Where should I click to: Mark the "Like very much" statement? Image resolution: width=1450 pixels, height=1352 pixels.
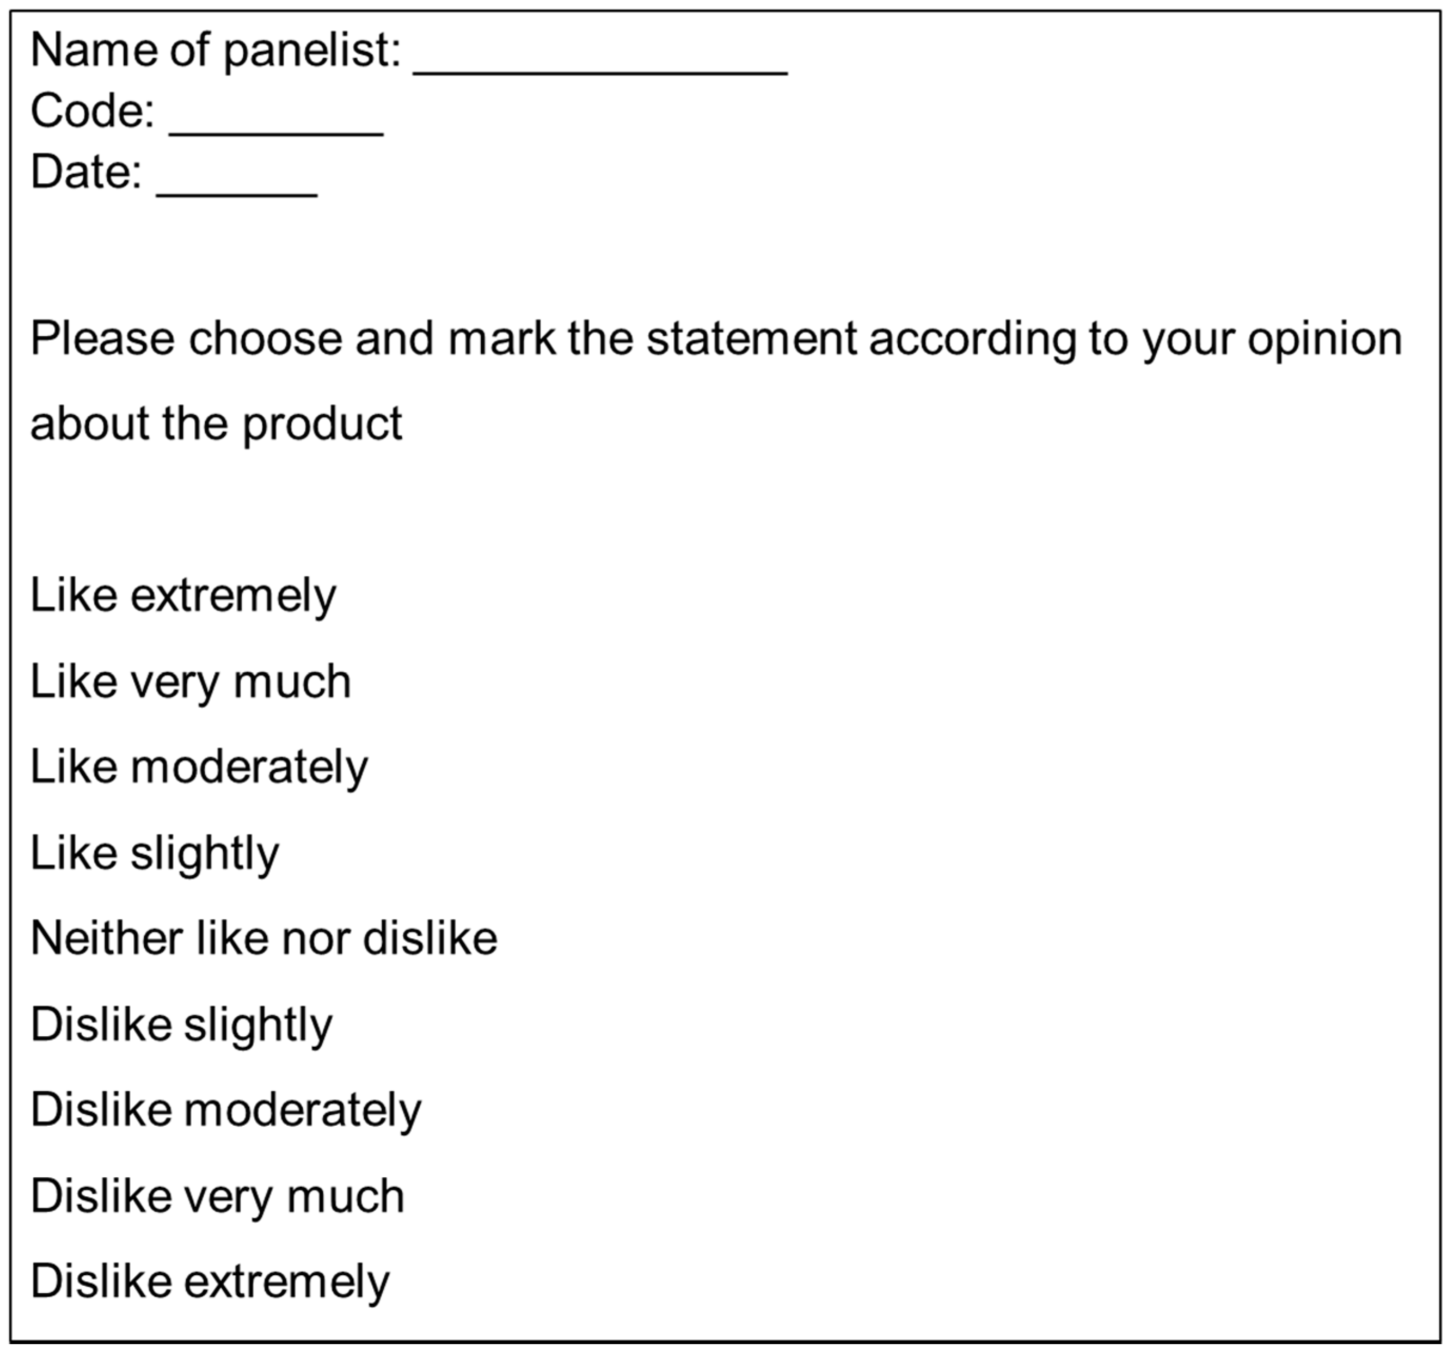pos(191,682)
